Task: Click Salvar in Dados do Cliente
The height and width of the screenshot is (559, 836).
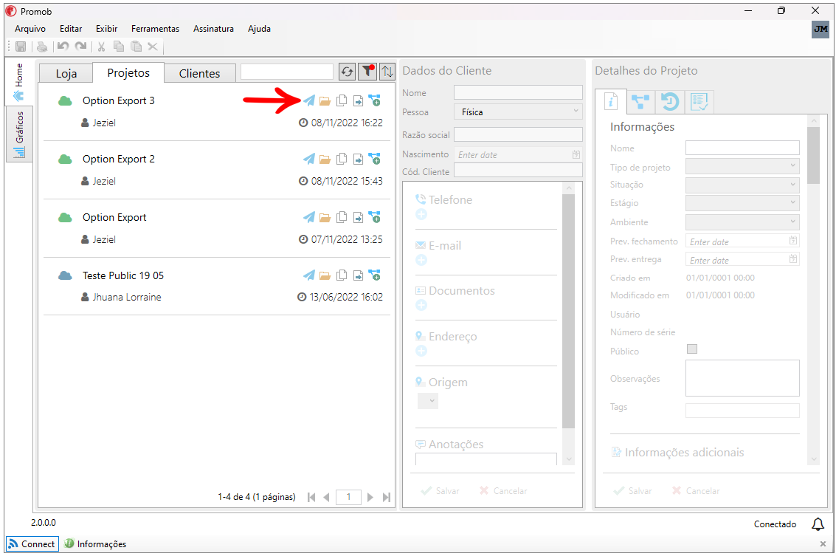Action: (x=441, y=491)
